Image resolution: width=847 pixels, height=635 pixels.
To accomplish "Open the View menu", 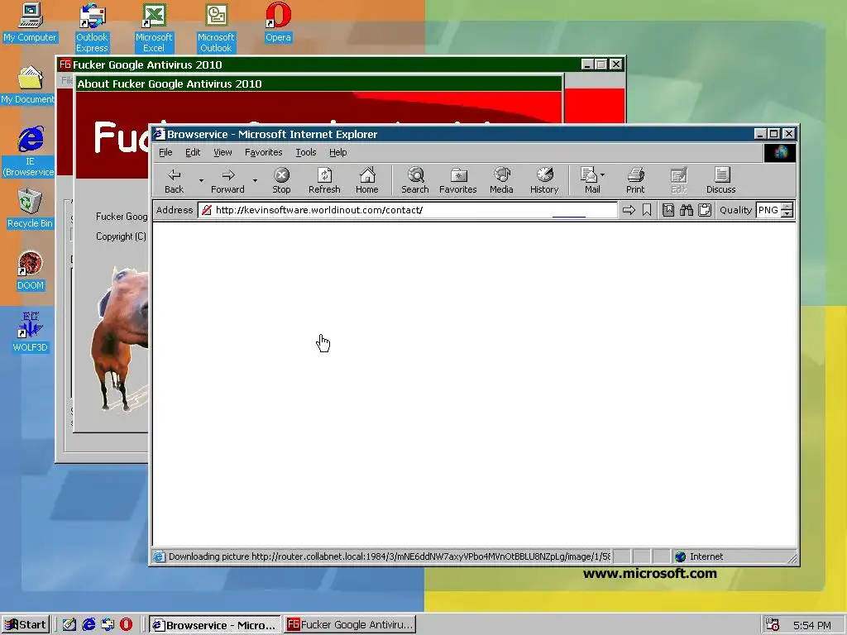I will pyautogui.click(x=223, y=152).
